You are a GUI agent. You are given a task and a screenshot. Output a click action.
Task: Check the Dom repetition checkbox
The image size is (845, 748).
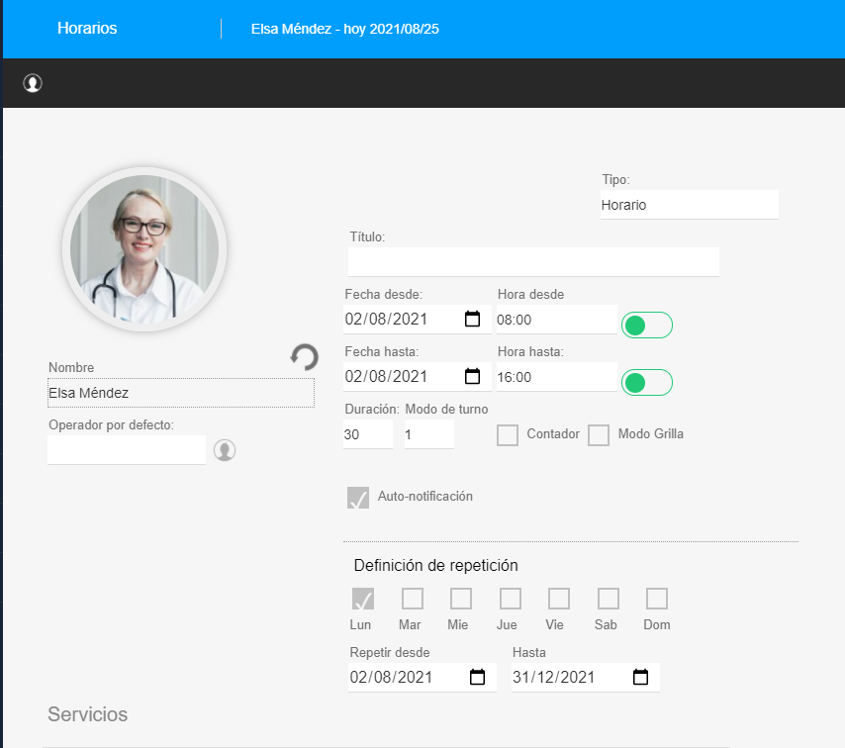(x=656, y=599)
